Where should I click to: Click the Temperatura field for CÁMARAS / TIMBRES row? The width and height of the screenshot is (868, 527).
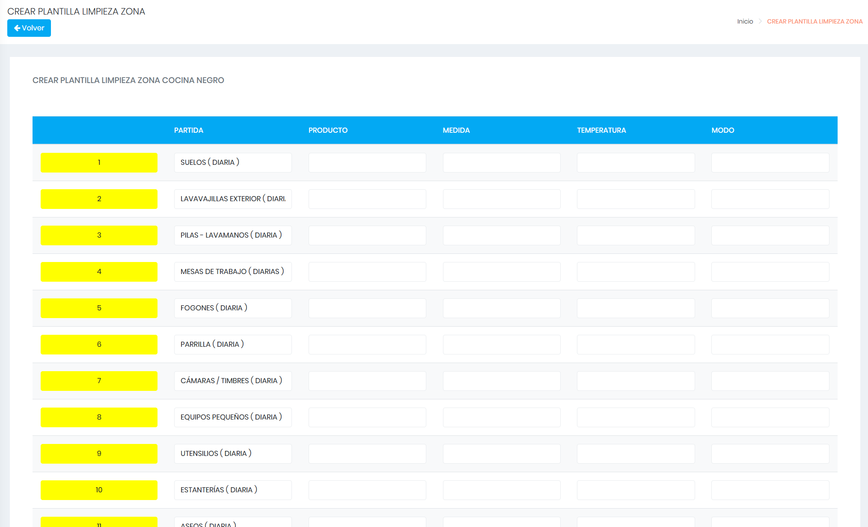coord(636,381)
